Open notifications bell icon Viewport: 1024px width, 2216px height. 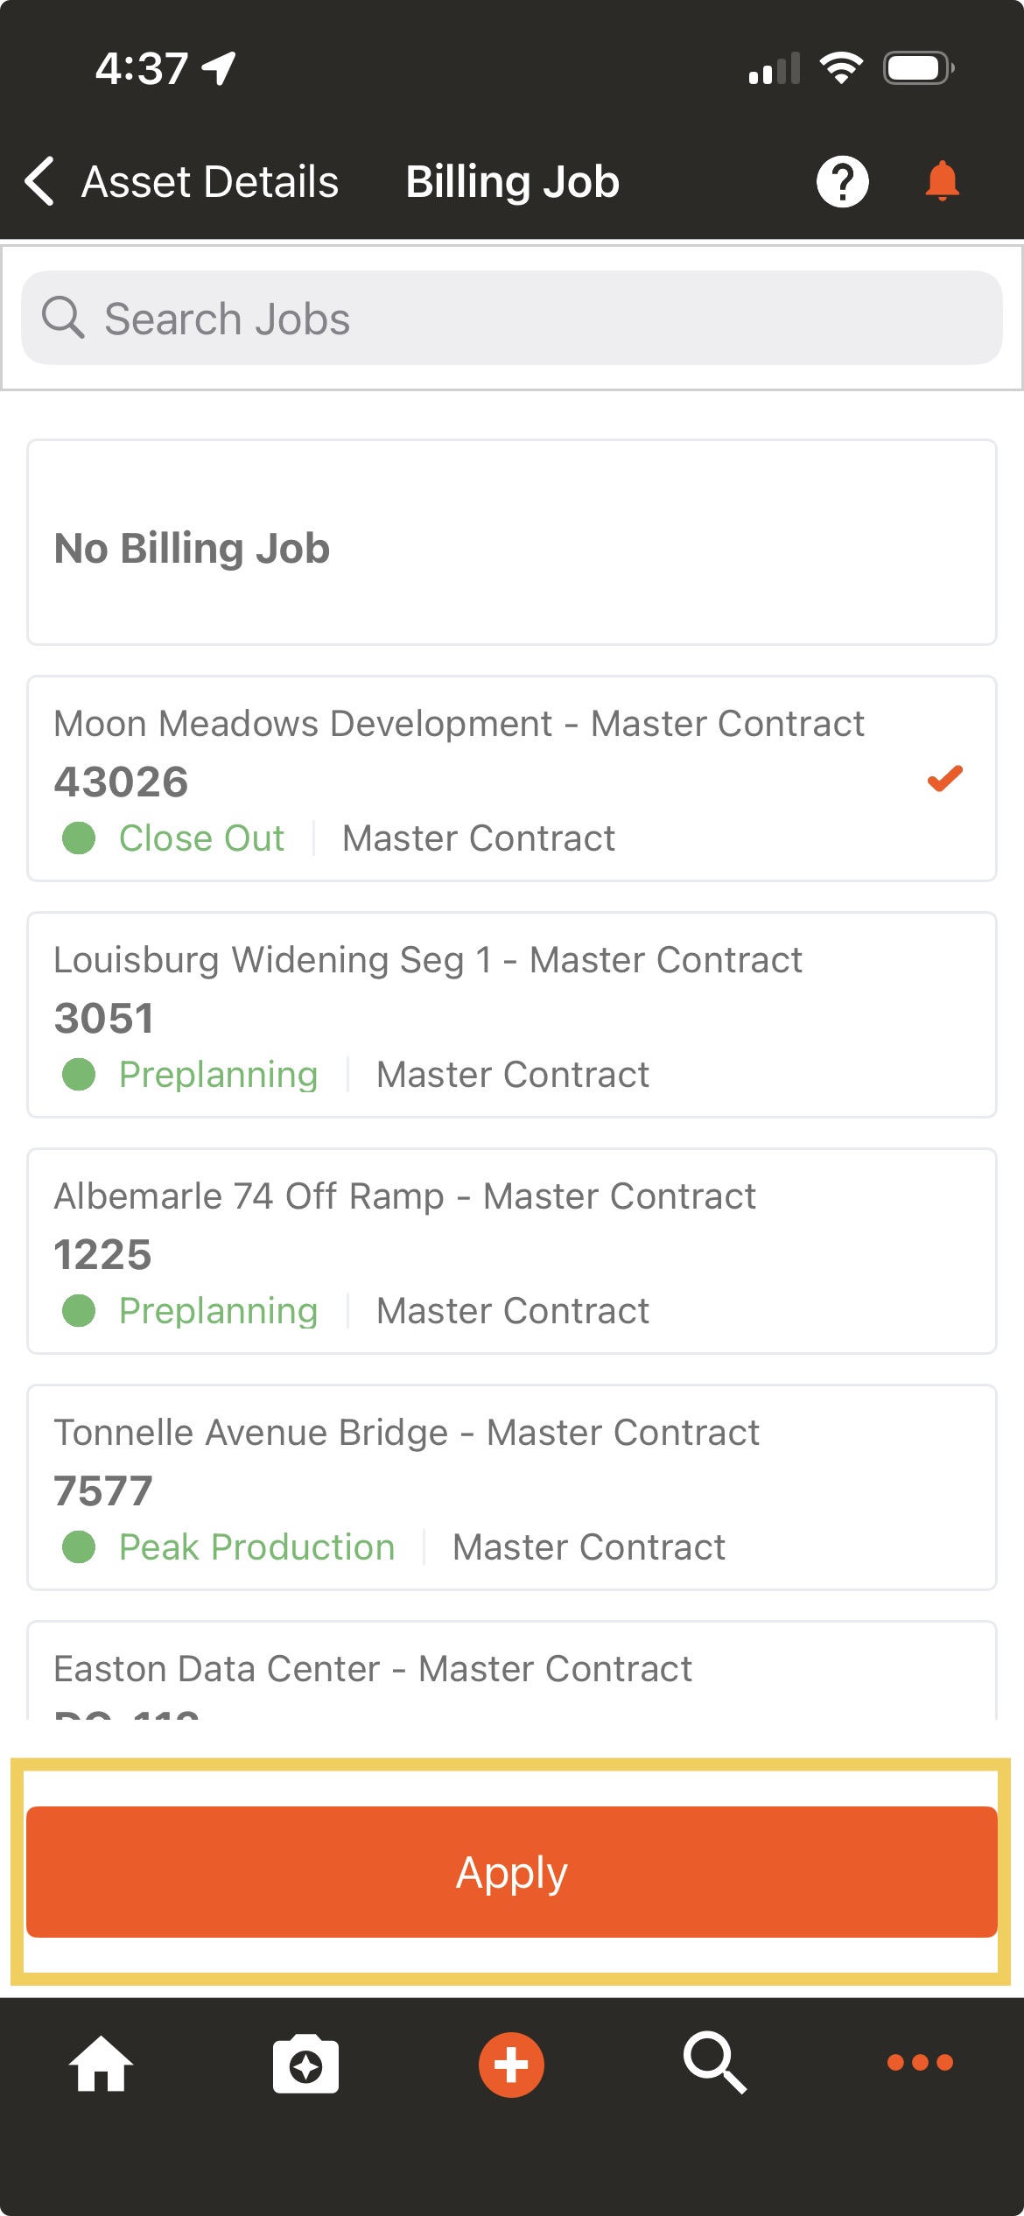[943, 181]
